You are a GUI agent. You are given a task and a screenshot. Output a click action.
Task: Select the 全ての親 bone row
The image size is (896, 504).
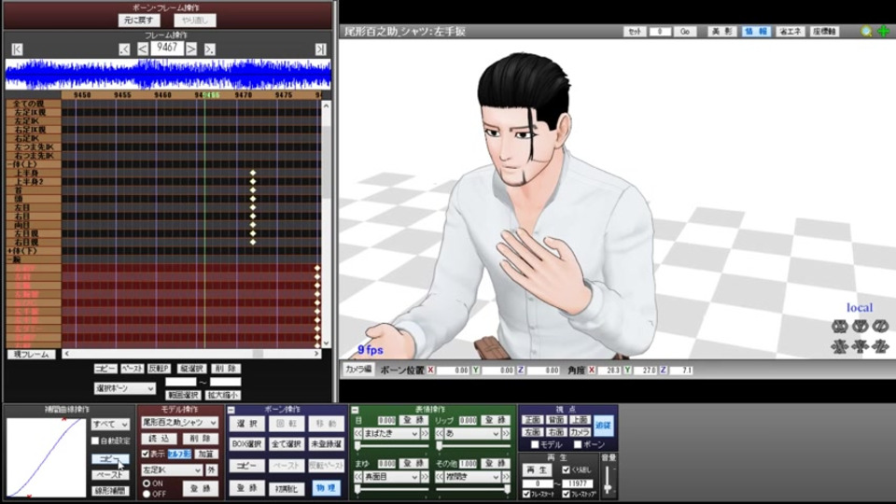[x=34, y=104]
